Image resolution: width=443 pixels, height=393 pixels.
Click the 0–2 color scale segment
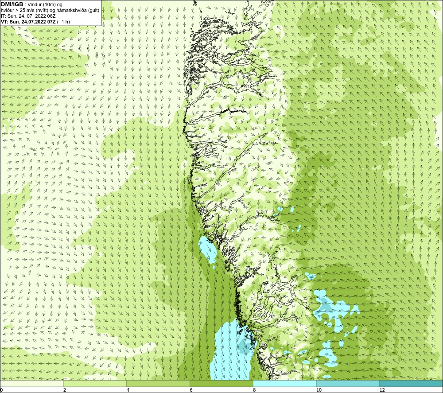(31, 383)
